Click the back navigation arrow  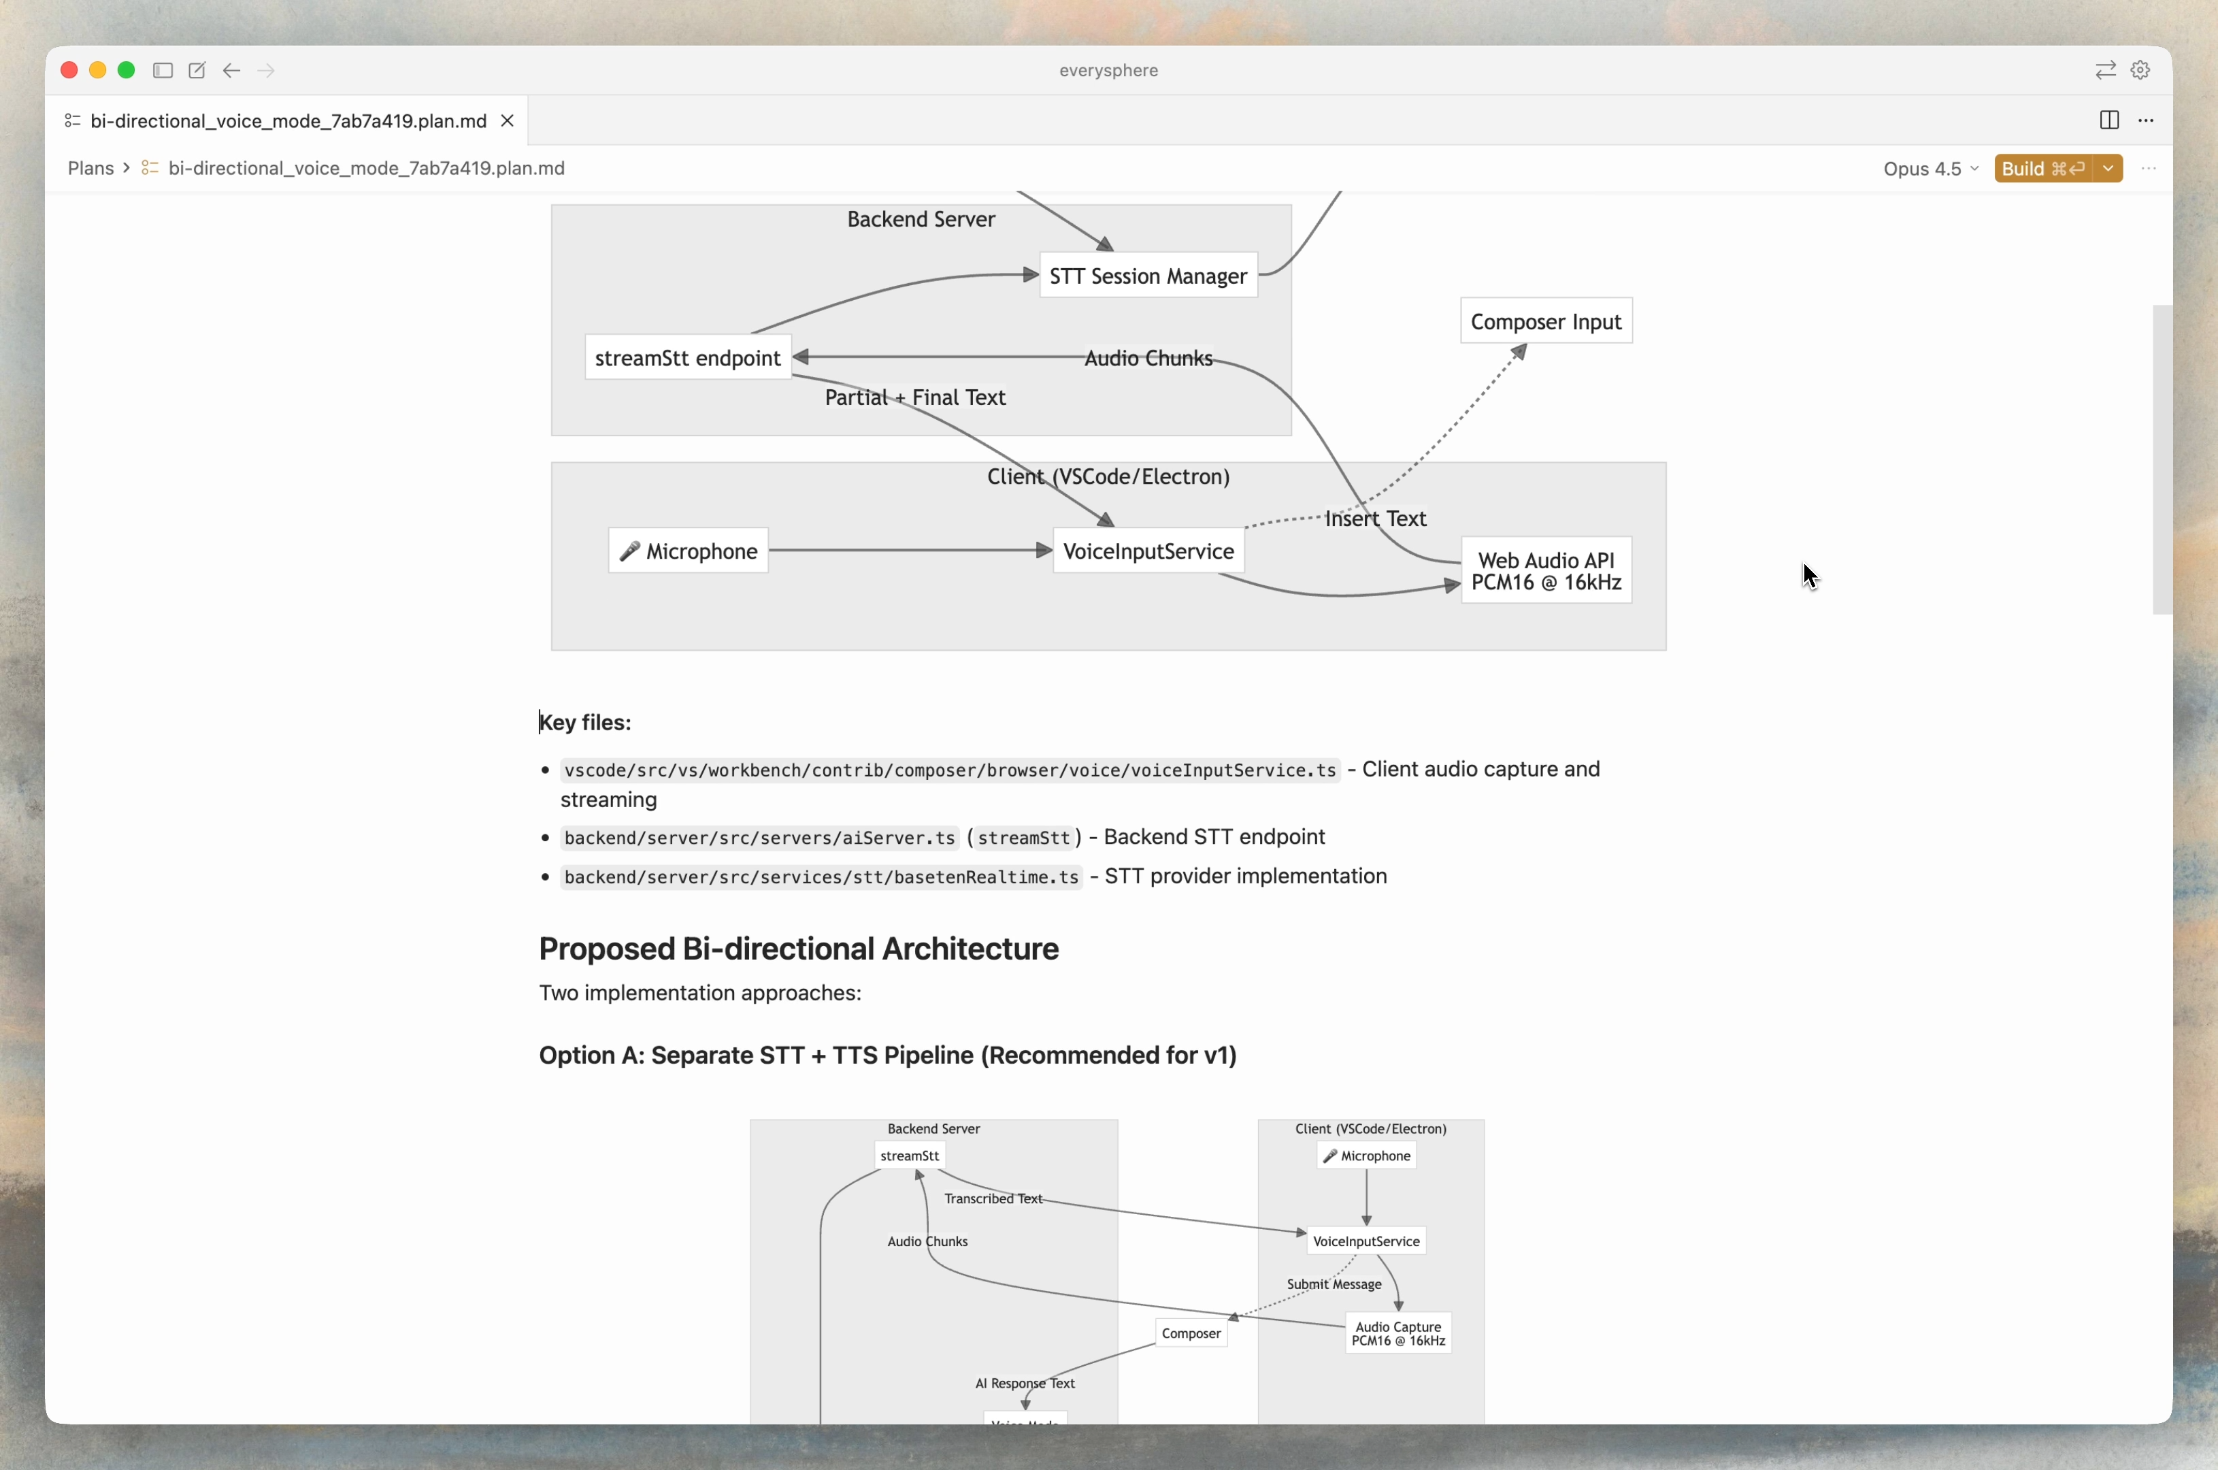pos(231,70)
